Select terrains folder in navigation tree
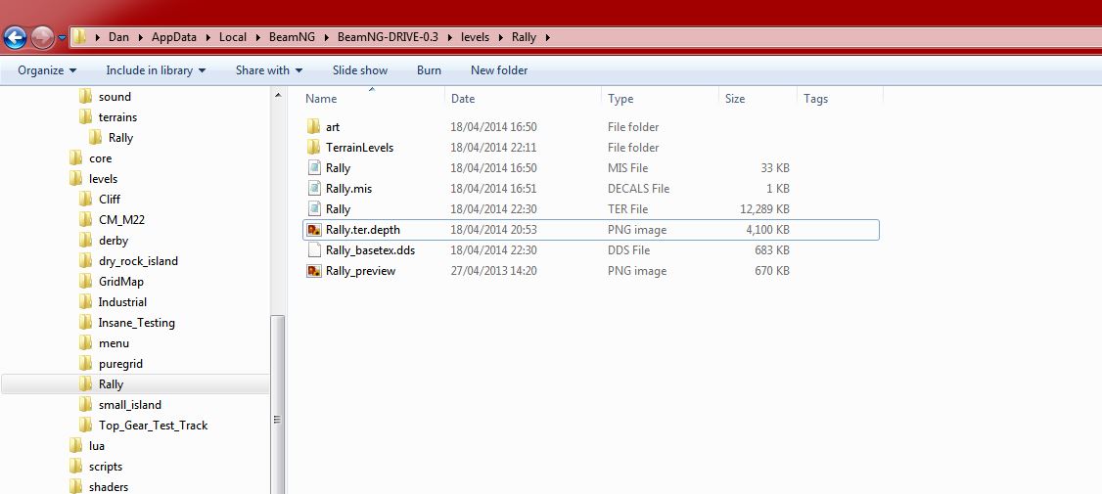 [x=117, y=117]
